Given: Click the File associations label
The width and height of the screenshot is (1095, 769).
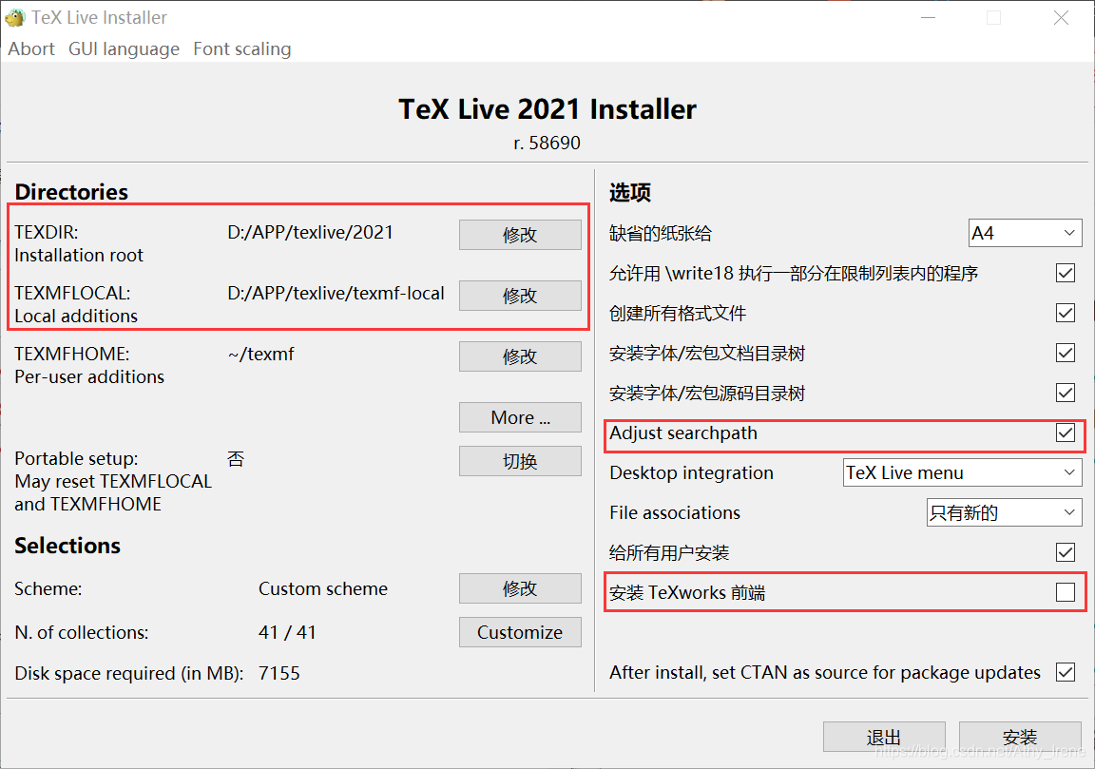Looking at the screenshot, I should 675,512.
